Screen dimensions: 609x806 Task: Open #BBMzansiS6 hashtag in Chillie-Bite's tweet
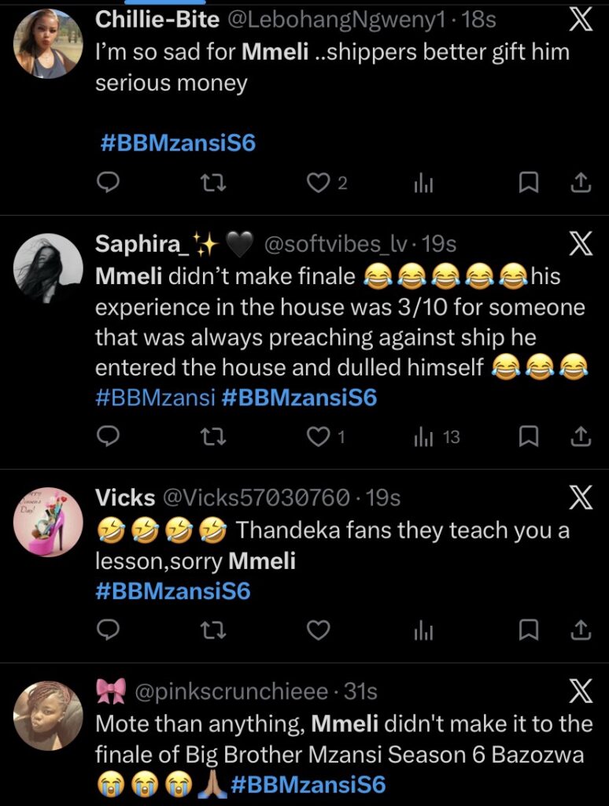179,143
